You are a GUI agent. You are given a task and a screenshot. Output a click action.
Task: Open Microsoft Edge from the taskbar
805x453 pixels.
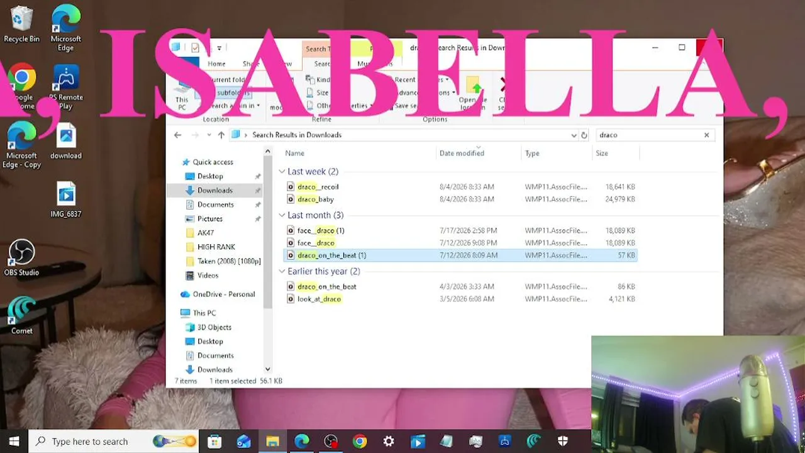(301, 441)
